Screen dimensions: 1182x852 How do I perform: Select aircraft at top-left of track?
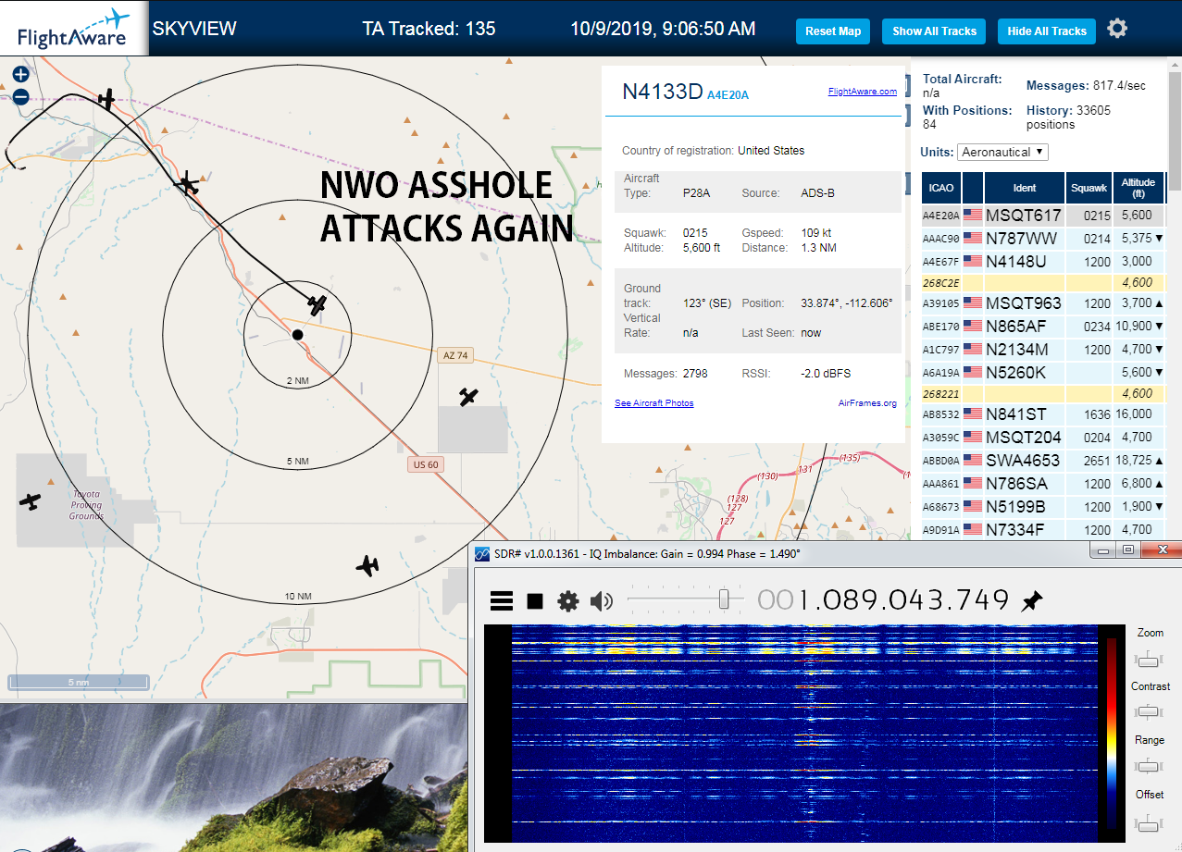click(107, 99)
